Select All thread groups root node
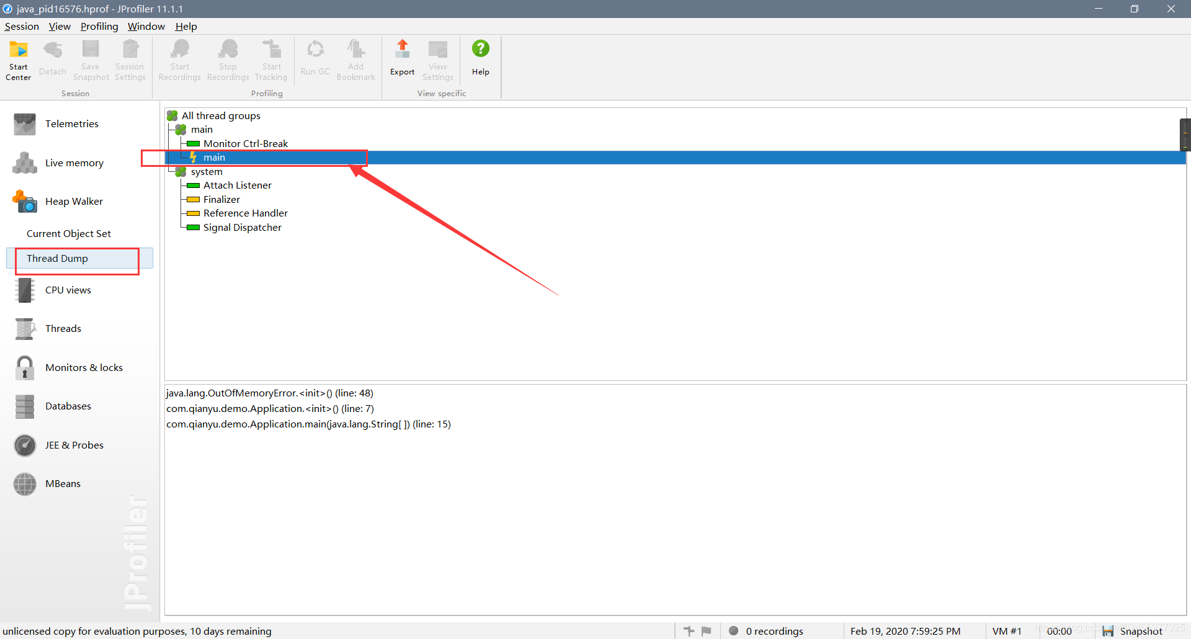The height and width of the screenshot is (639, 1191). [x=221, y=116]
